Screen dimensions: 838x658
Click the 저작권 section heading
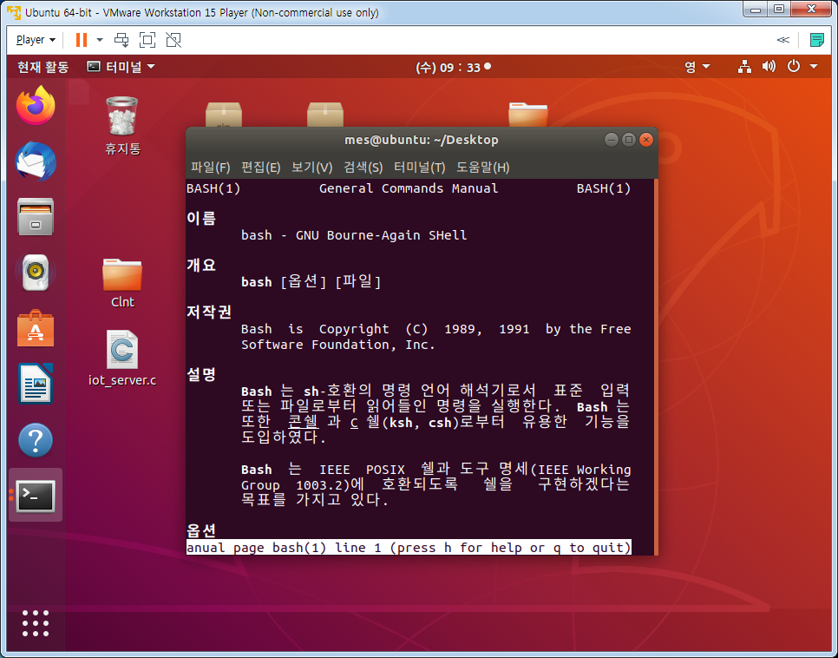coord(209,312)
